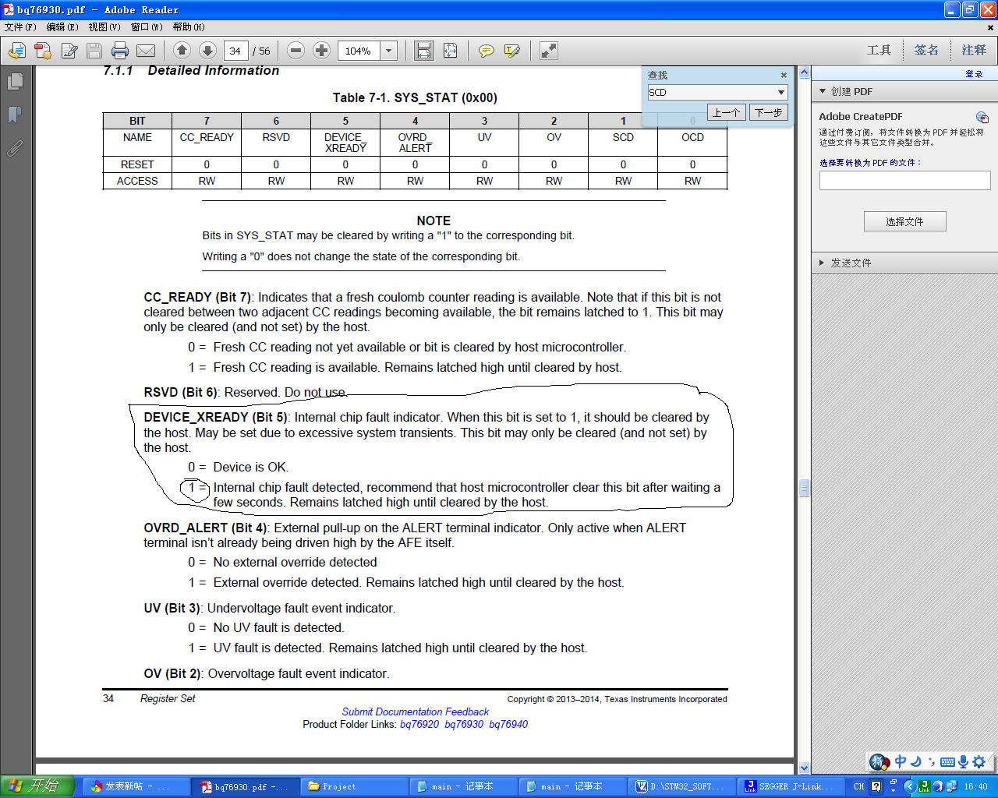Expand the 发送文件 section

coord(823,263)
